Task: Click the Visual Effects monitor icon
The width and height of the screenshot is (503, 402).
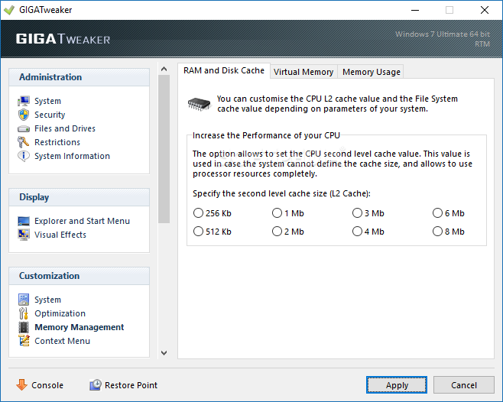Action: tap(24, 235)
